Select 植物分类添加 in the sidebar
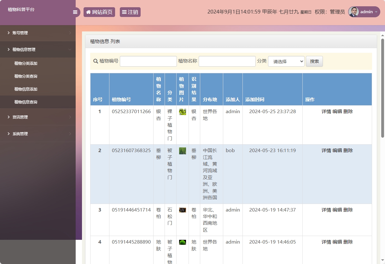 point(26,63)
